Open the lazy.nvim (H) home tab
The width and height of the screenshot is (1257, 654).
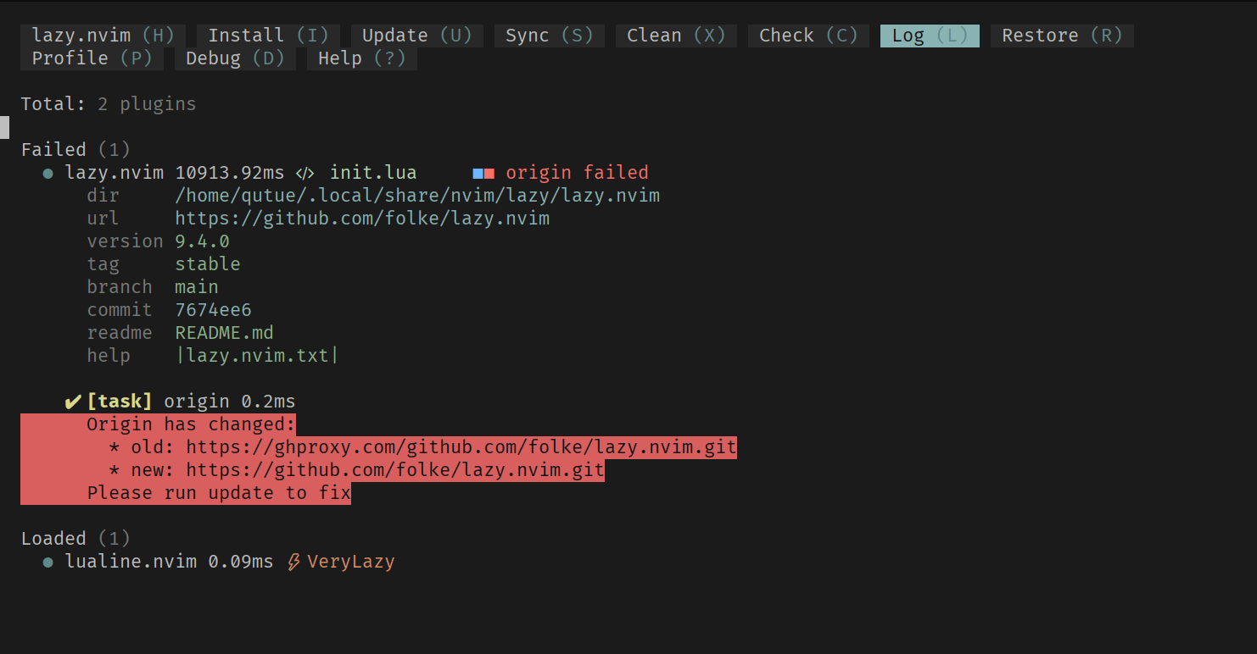(x=103, y=36)
